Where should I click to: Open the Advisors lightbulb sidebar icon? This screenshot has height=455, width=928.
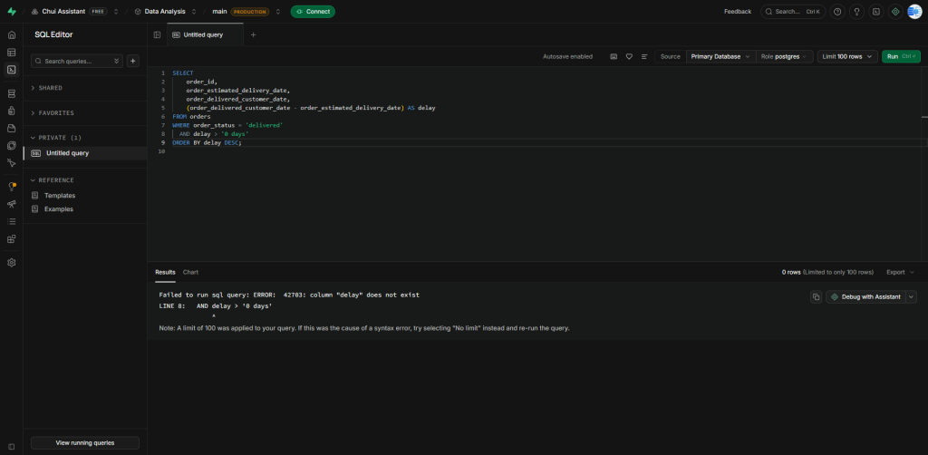tap(11, 187)
